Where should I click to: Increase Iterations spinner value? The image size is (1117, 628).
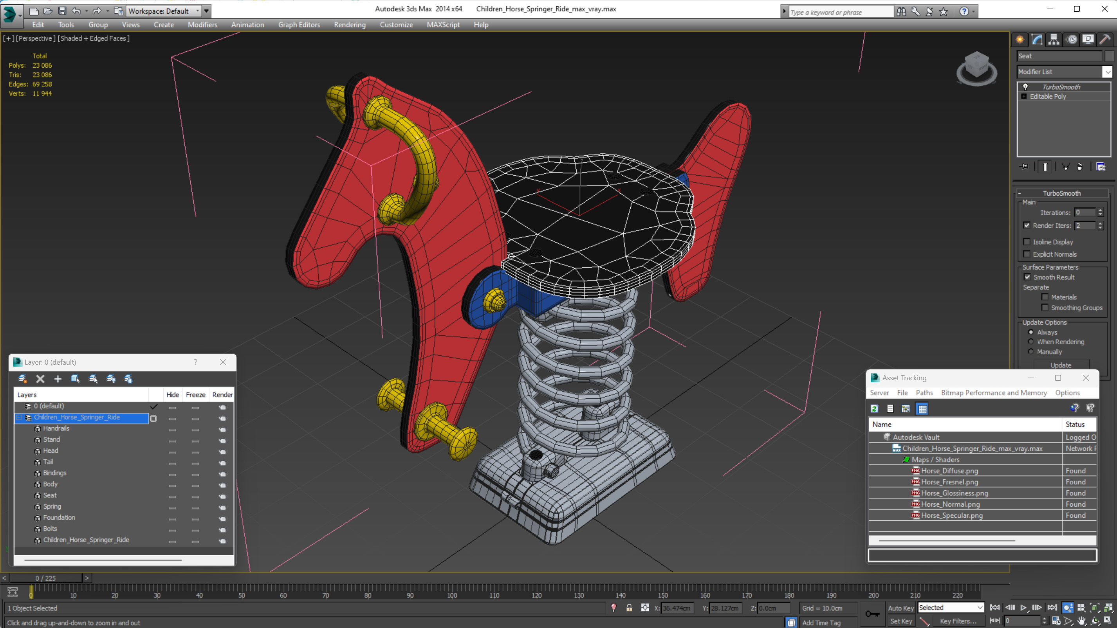click(x=1100, y=210)
